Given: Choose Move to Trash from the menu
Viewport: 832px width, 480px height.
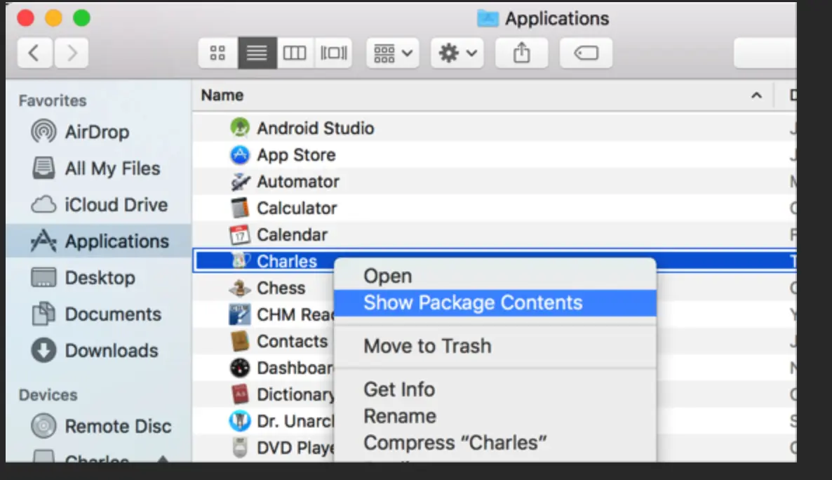Looking at the screenshot, I should tap(495, 346).
